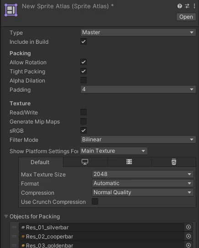The image size is (199, 248).
Task: Open the Padding dropdown
Action: pyautogui.click(x=138, y=89)
